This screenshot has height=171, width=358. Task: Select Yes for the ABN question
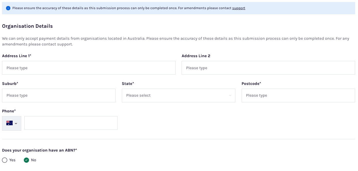click(x=5, y=160)
